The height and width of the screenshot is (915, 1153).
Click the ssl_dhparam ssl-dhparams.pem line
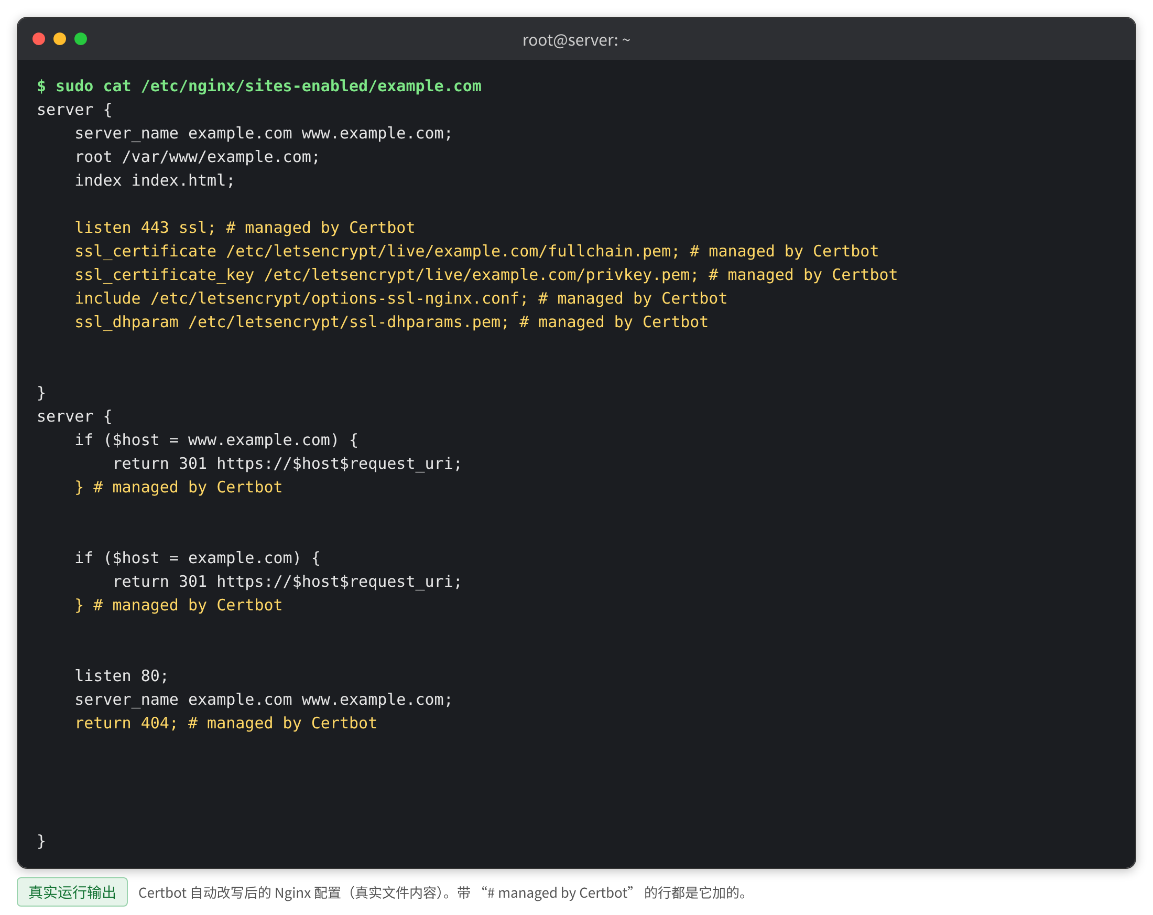point(391,321)
